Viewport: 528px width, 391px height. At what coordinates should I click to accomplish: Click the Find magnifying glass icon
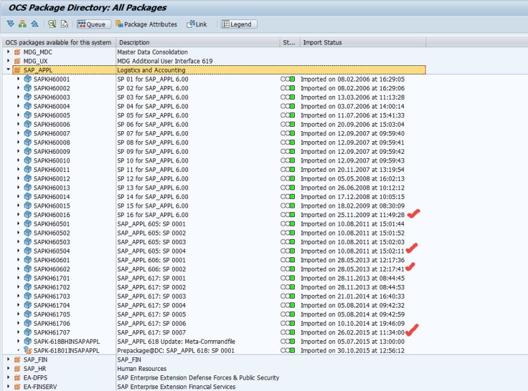tap(52, 24)
